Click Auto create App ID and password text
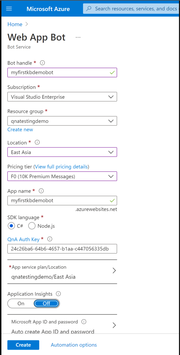The height and width of the screenshot is (355, 180). click(x=53, y=332)
